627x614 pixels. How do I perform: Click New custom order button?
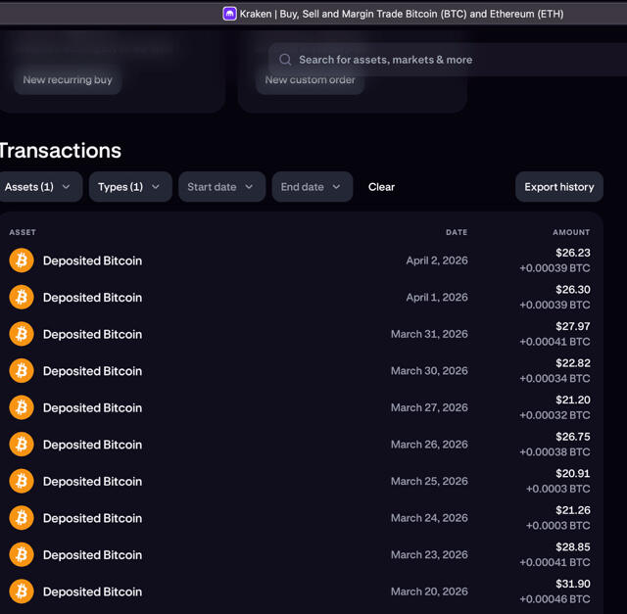click(x=310, y=80)
